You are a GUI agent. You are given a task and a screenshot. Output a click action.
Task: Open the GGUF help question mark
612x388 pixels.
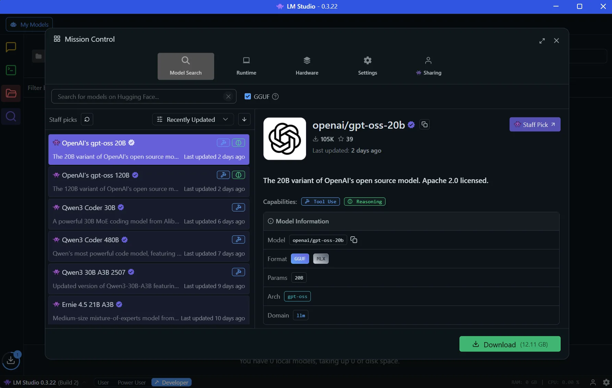pos(275,96)
